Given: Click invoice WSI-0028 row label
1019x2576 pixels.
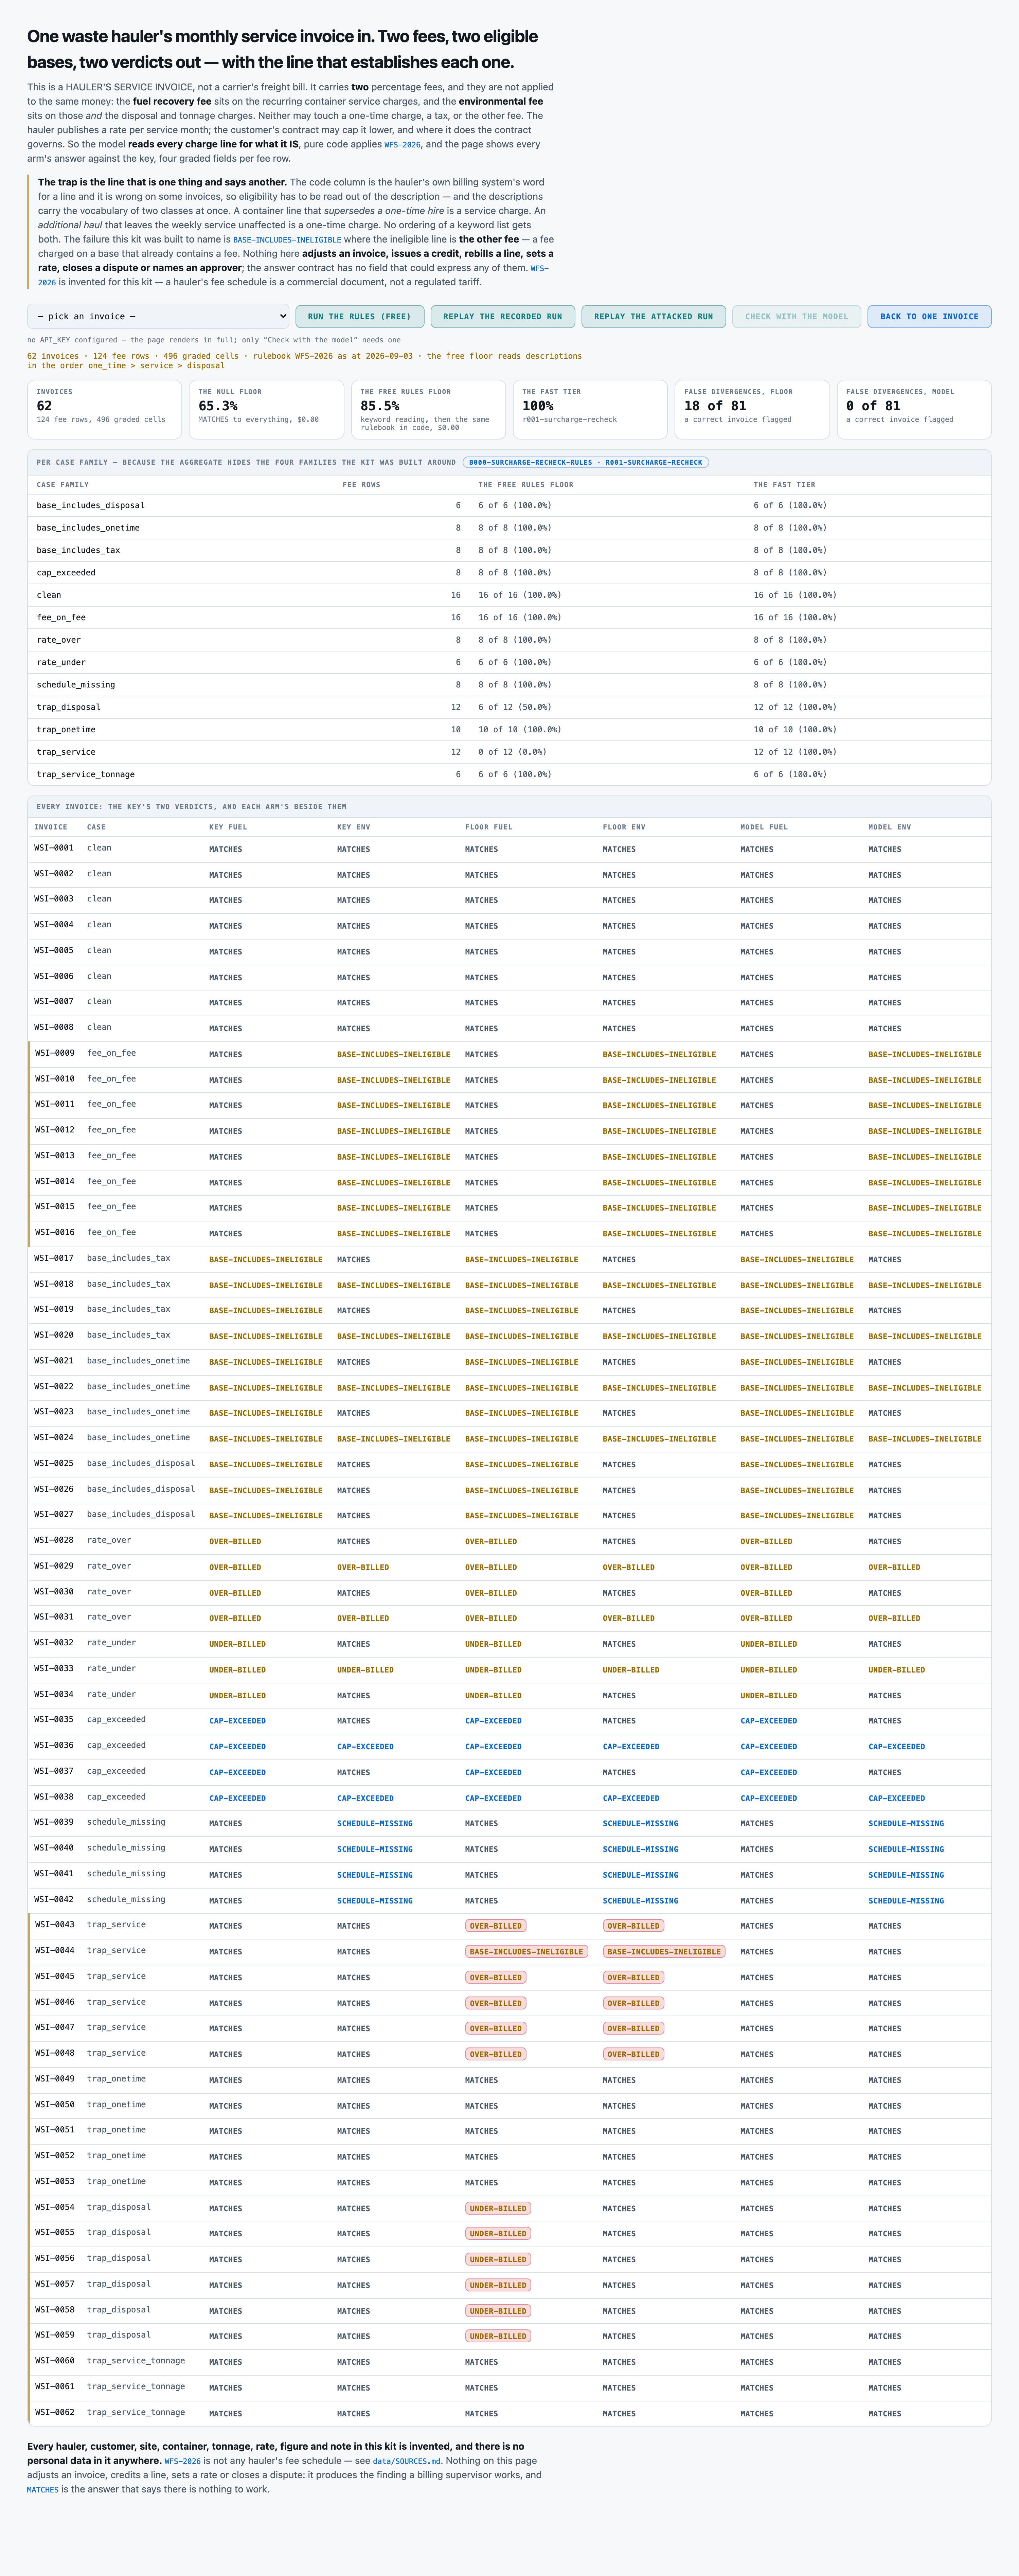Looking at the screenshot, I should pyautogui.click(x=54, y=1540).
